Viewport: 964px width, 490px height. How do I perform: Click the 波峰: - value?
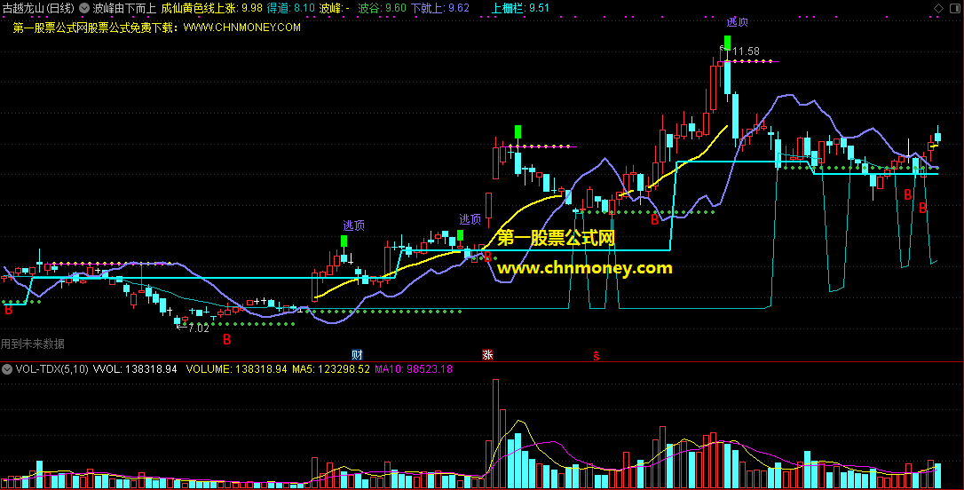click(x=335, y=9)
